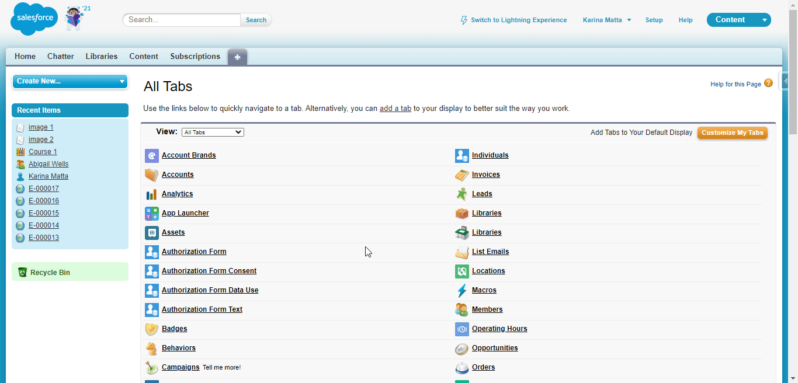798x383 pixels.
Task: Open the Macros tab link
Action: [x=484, y=290]
